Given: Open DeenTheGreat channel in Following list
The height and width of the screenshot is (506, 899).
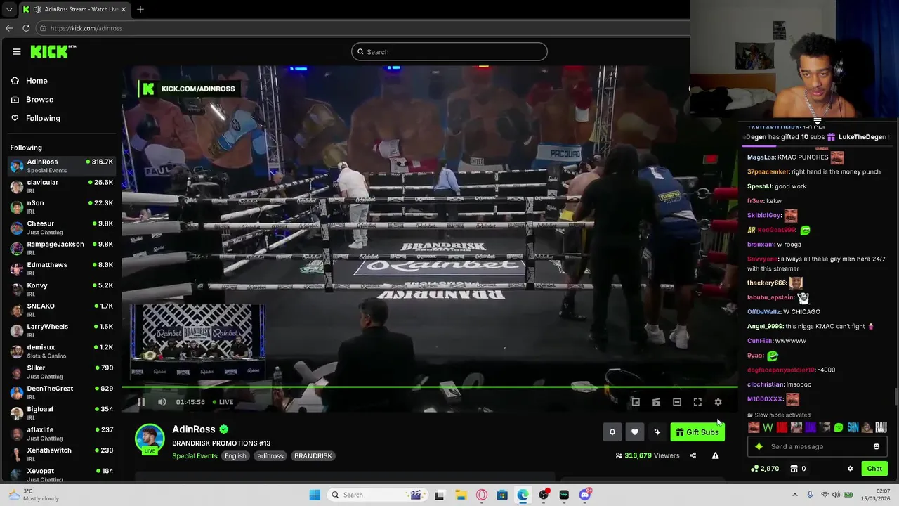Looking at the screenshot, I should pos(61,392).
